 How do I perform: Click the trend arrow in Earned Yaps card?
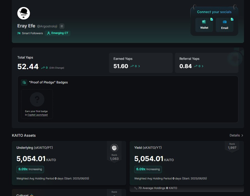(x=132, y=66)
